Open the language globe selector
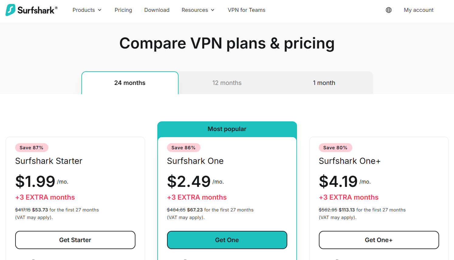 (388, 10)
